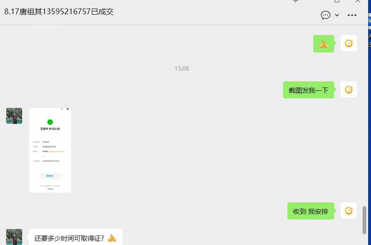Open the chat bubble icon in header
This screenshot has height=245, width=371.
pyautogui.click(x=325, y=15)
